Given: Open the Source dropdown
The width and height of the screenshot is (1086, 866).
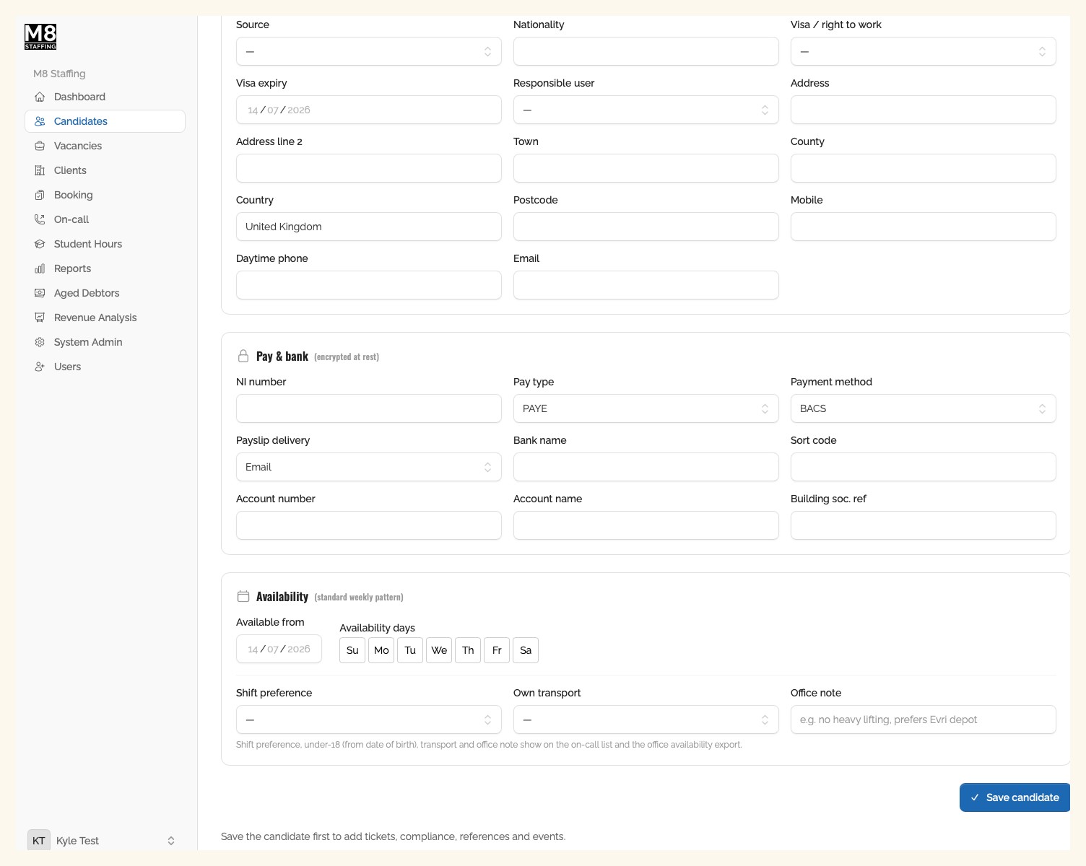Looking at the screenshot, I should point(369,51).
